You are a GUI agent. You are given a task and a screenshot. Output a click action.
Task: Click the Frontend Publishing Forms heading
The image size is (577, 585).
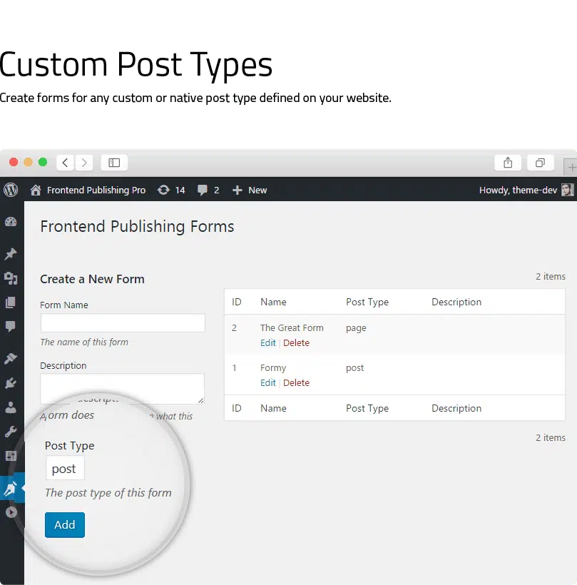pyautogui.click(x=137, y=226)
